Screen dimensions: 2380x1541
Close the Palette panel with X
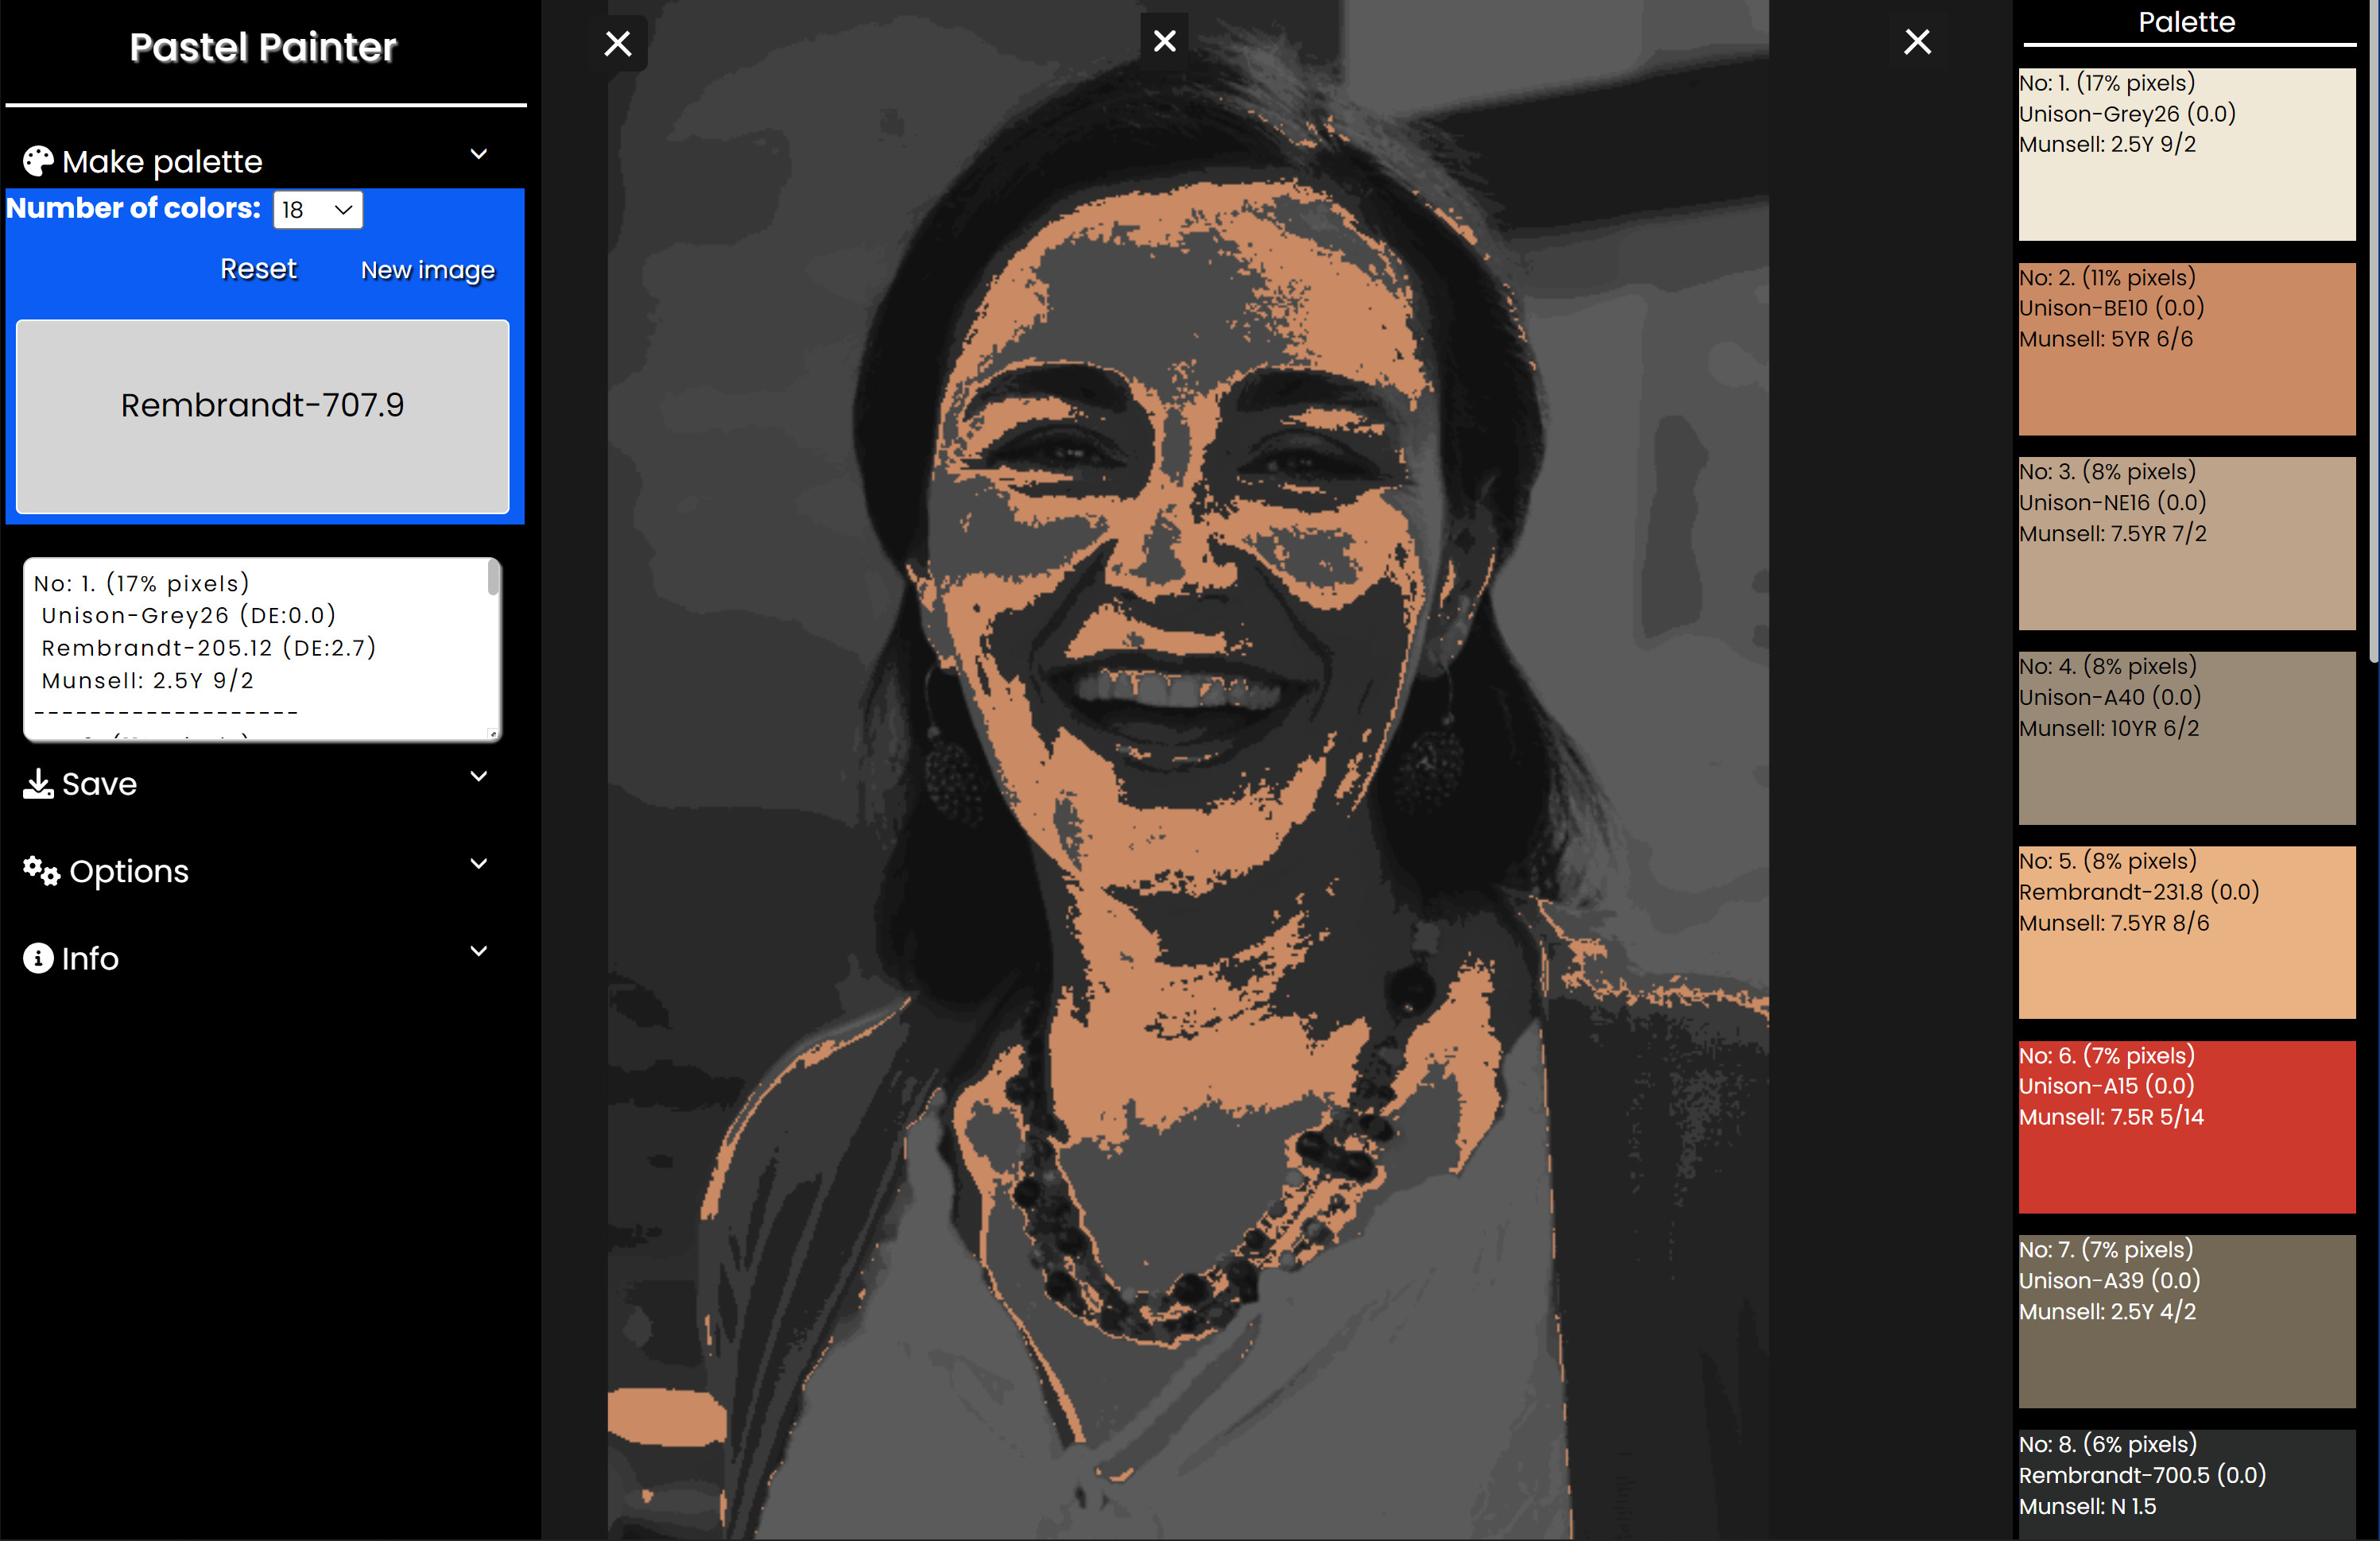coord(1917,41)
